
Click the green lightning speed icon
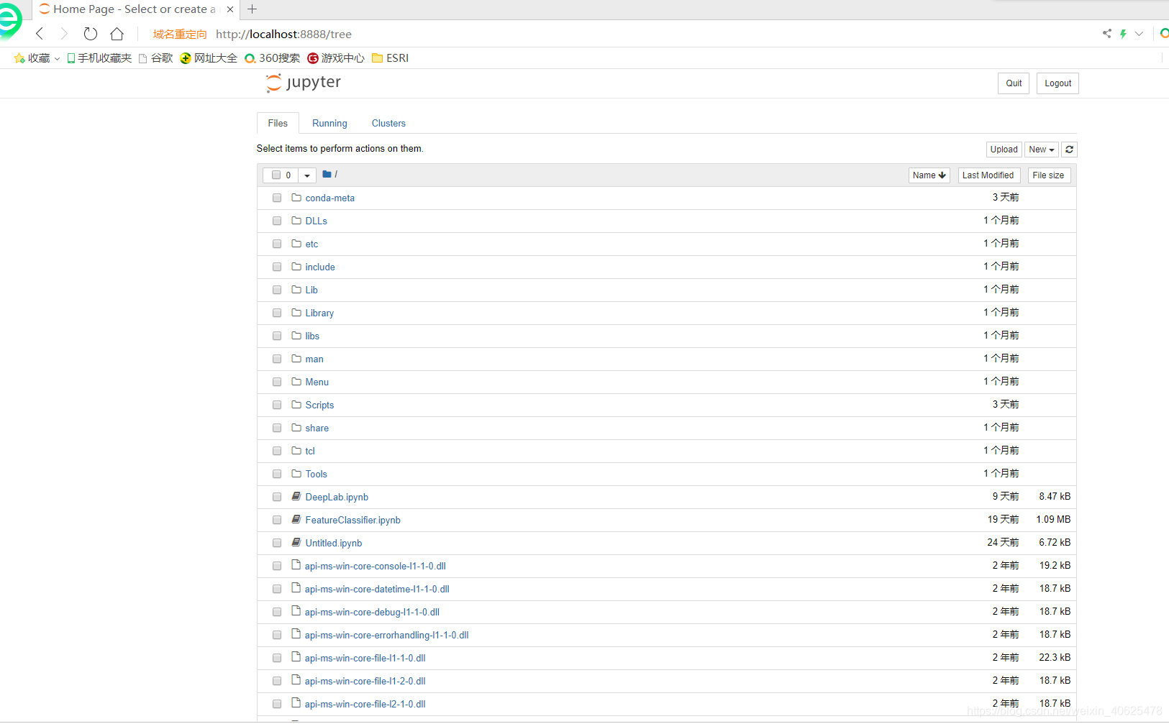(1123, 34)
